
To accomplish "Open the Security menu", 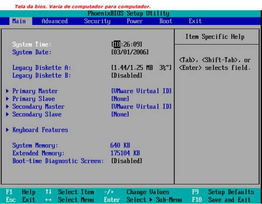I will pyautogui.click(x=97, y=21).
